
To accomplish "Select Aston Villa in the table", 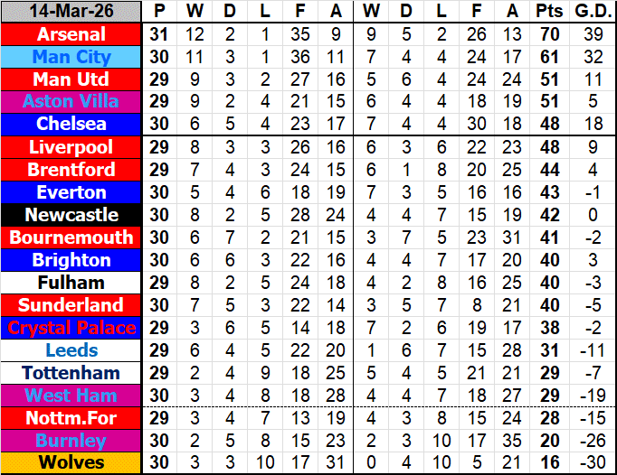I will pos(71,102).
